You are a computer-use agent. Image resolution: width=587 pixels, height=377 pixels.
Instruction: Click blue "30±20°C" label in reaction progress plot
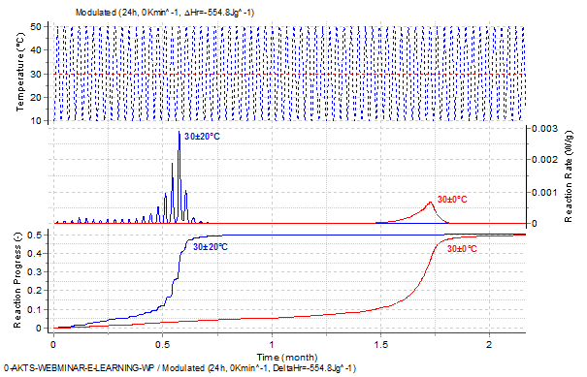pyautogui.click(x=211, y=247)
